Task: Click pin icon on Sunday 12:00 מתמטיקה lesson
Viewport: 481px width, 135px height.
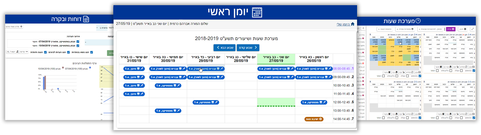Action: pos(325,102)
